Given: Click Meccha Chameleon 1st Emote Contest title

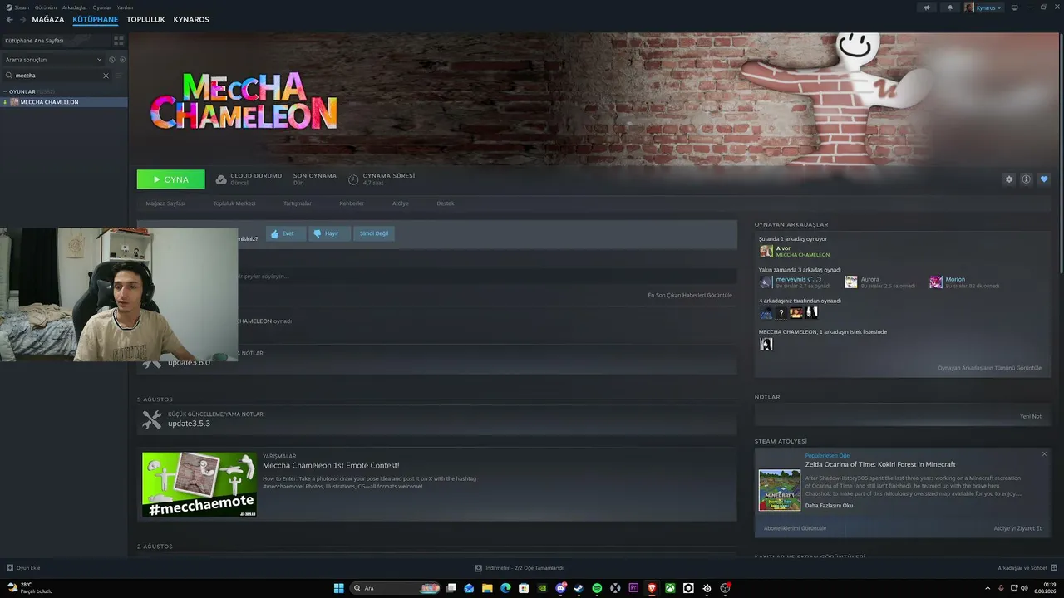Looking at the screenshot, I should [331, 466].
